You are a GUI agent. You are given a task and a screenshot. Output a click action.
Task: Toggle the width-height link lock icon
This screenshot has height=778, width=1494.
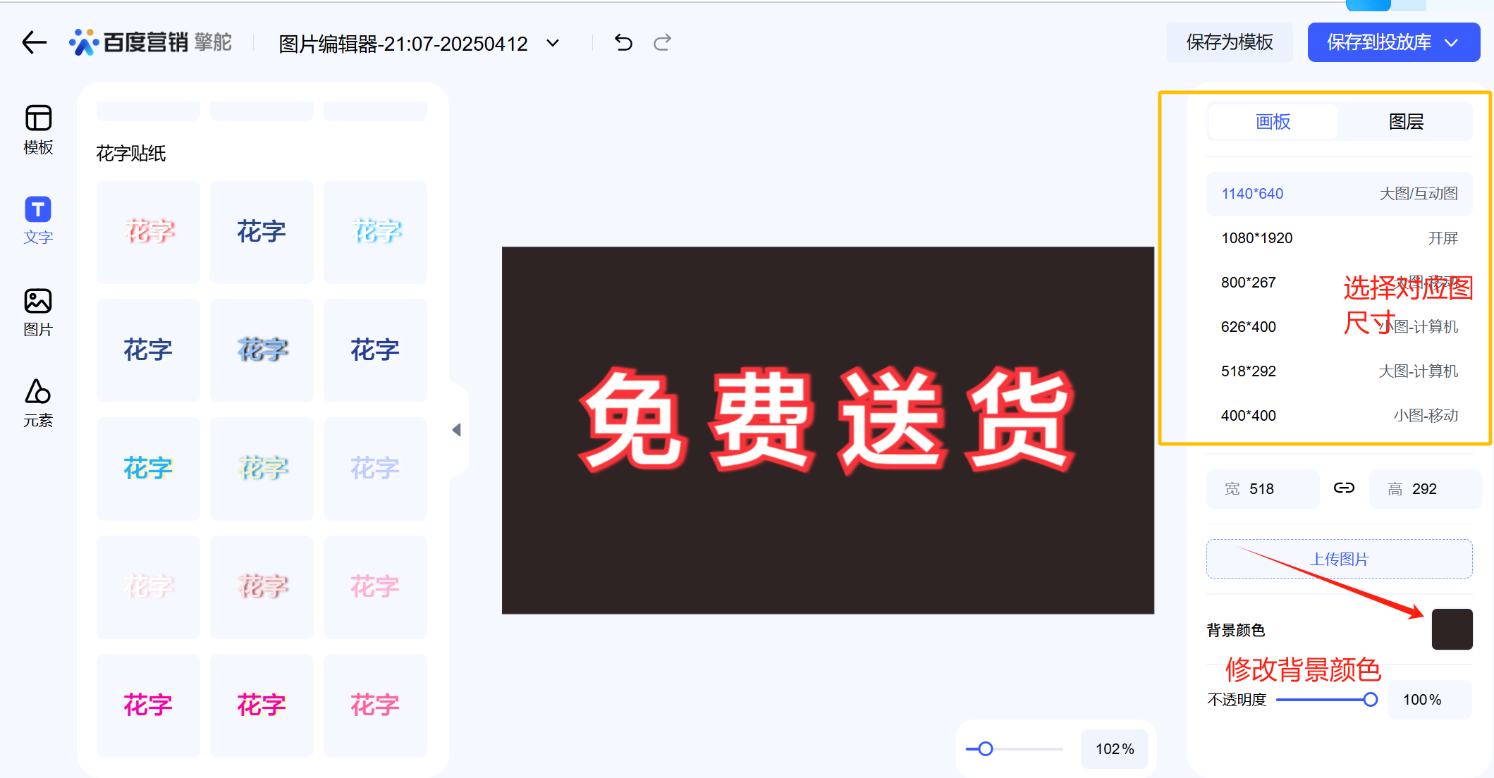click(x=1344, y=488)
